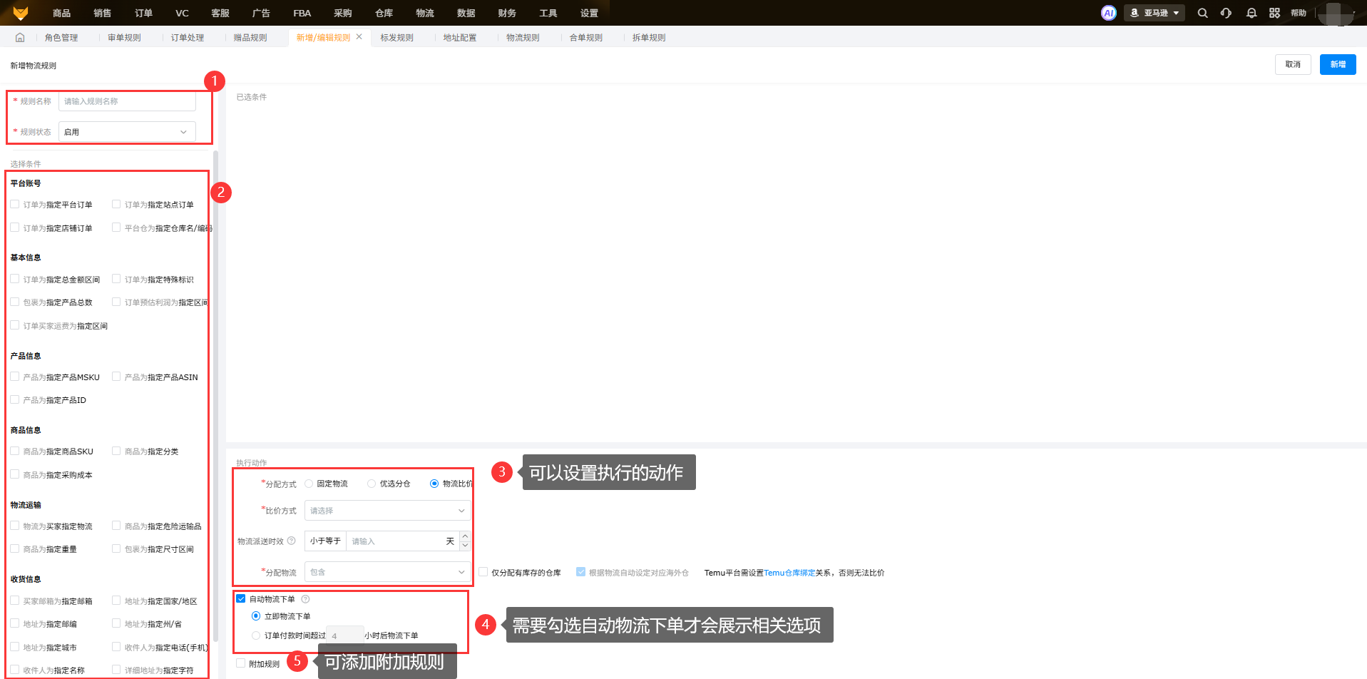
Task: Open the 设置 menu
Action: coord(589,13)
